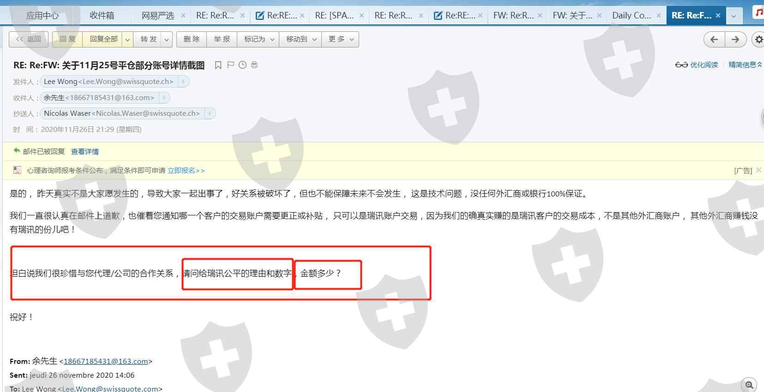Click recipient chip 余先生
This screenshot has width=764, height=392.
click(x=99, y=98)
